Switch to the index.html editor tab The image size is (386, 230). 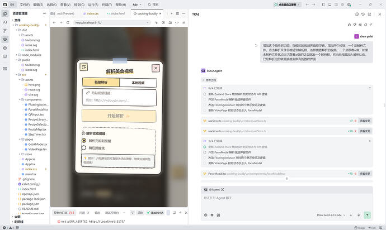[116, 13]
